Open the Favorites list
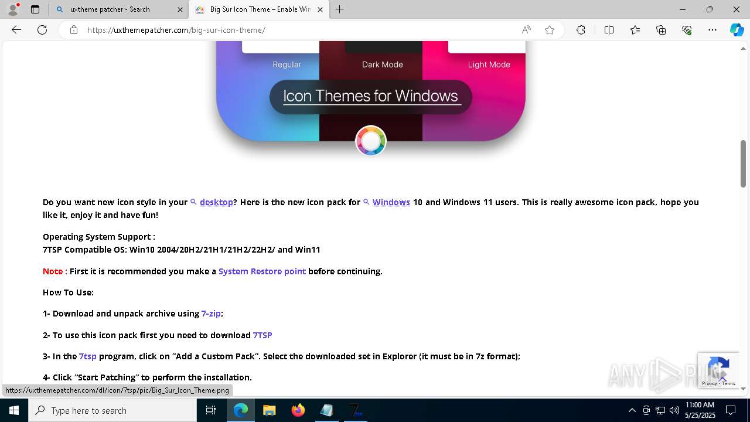Viewport: 750px width, 422px height. coord(635,30)
